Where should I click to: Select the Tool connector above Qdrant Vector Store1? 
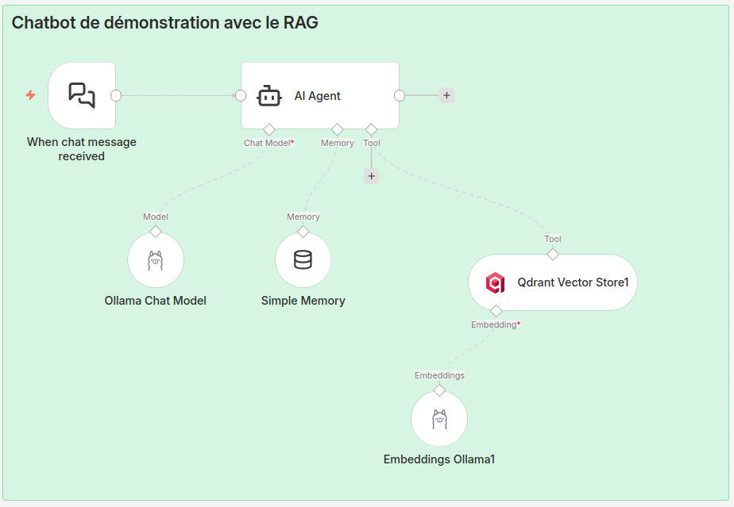[x=552, y=254]
